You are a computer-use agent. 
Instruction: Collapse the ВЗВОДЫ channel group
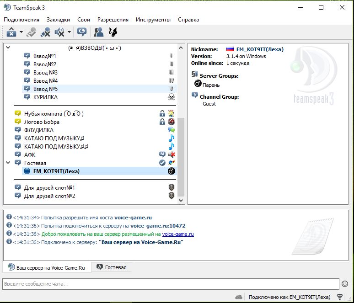point(8,48)
